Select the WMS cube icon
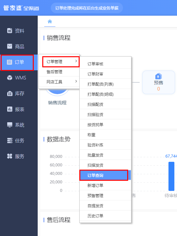The height and width of the screenshot is (236, 177). tap(10, 78)
